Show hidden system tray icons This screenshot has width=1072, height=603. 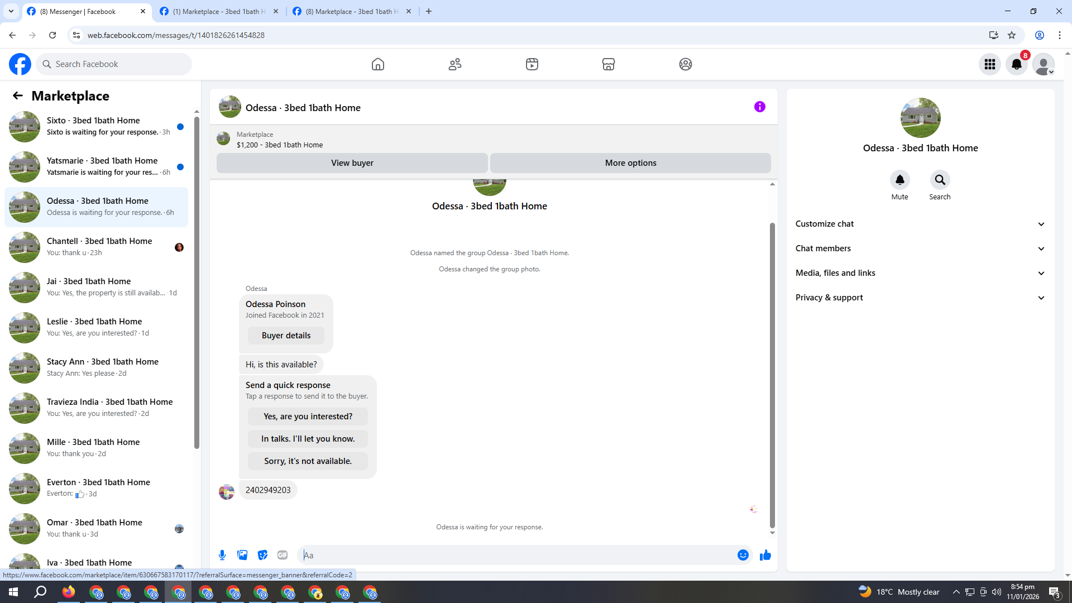tap(956, 592)
